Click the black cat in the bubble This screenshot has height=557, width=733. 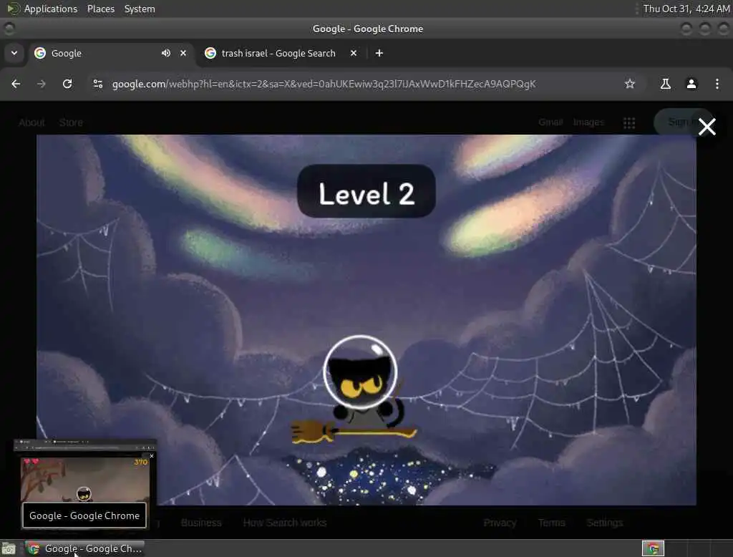click(360, 372)
